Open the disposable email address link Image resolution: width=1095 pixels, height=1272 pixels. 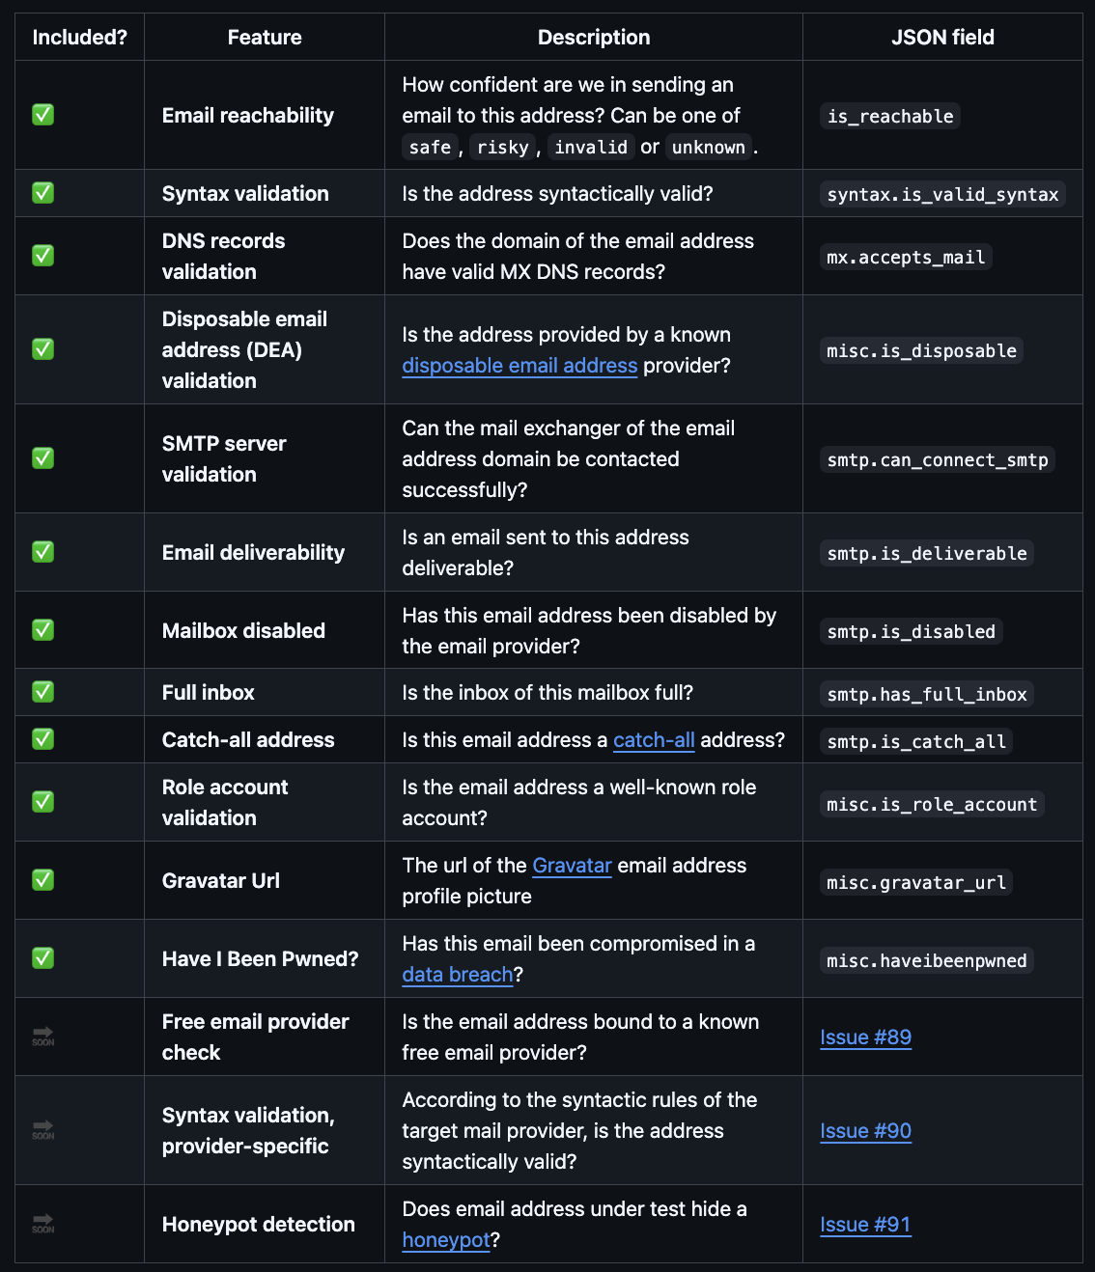pos(519,366)
